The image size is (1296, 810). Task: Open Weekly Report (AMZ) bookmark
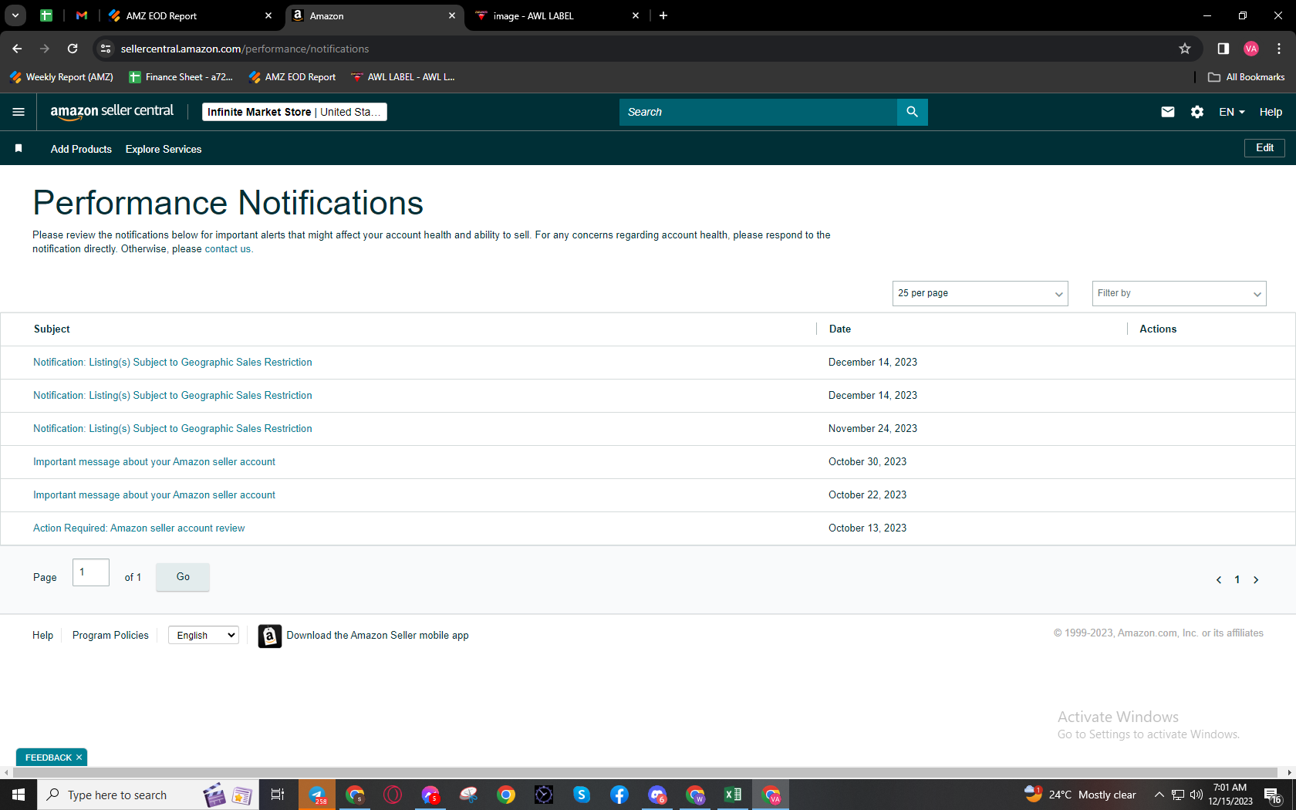point(62,77)
